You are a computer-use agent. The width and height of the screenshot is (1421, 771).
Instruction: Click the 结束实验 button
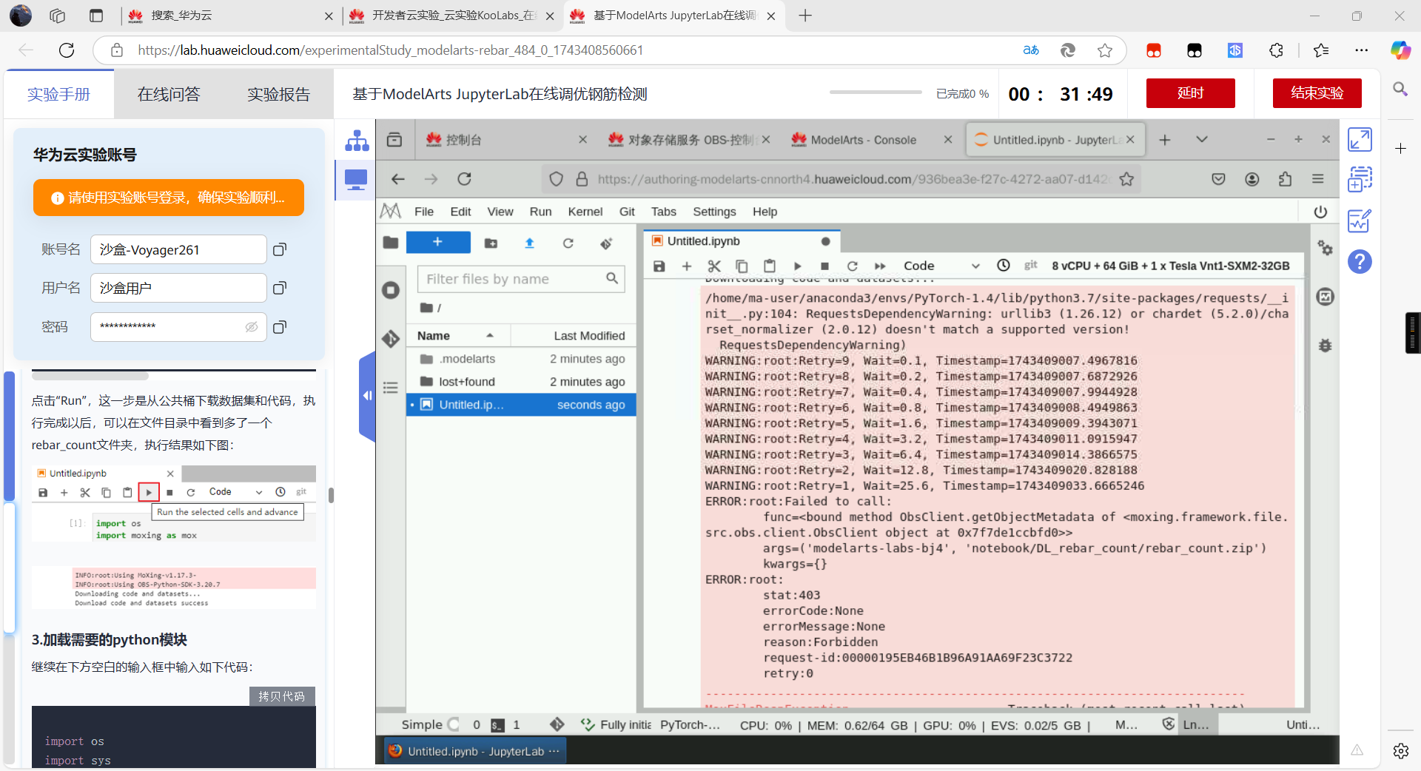point(1317,93)
